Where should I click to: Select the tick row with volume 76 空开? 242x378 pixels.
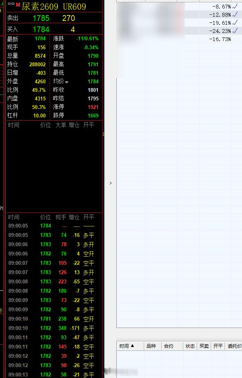point(54,254)
